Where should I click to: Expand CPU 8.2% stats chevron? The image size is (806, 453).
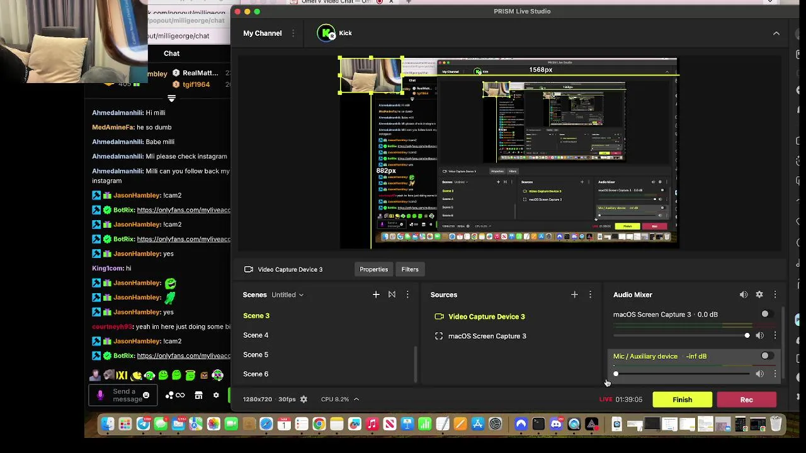tap(356, 400)
